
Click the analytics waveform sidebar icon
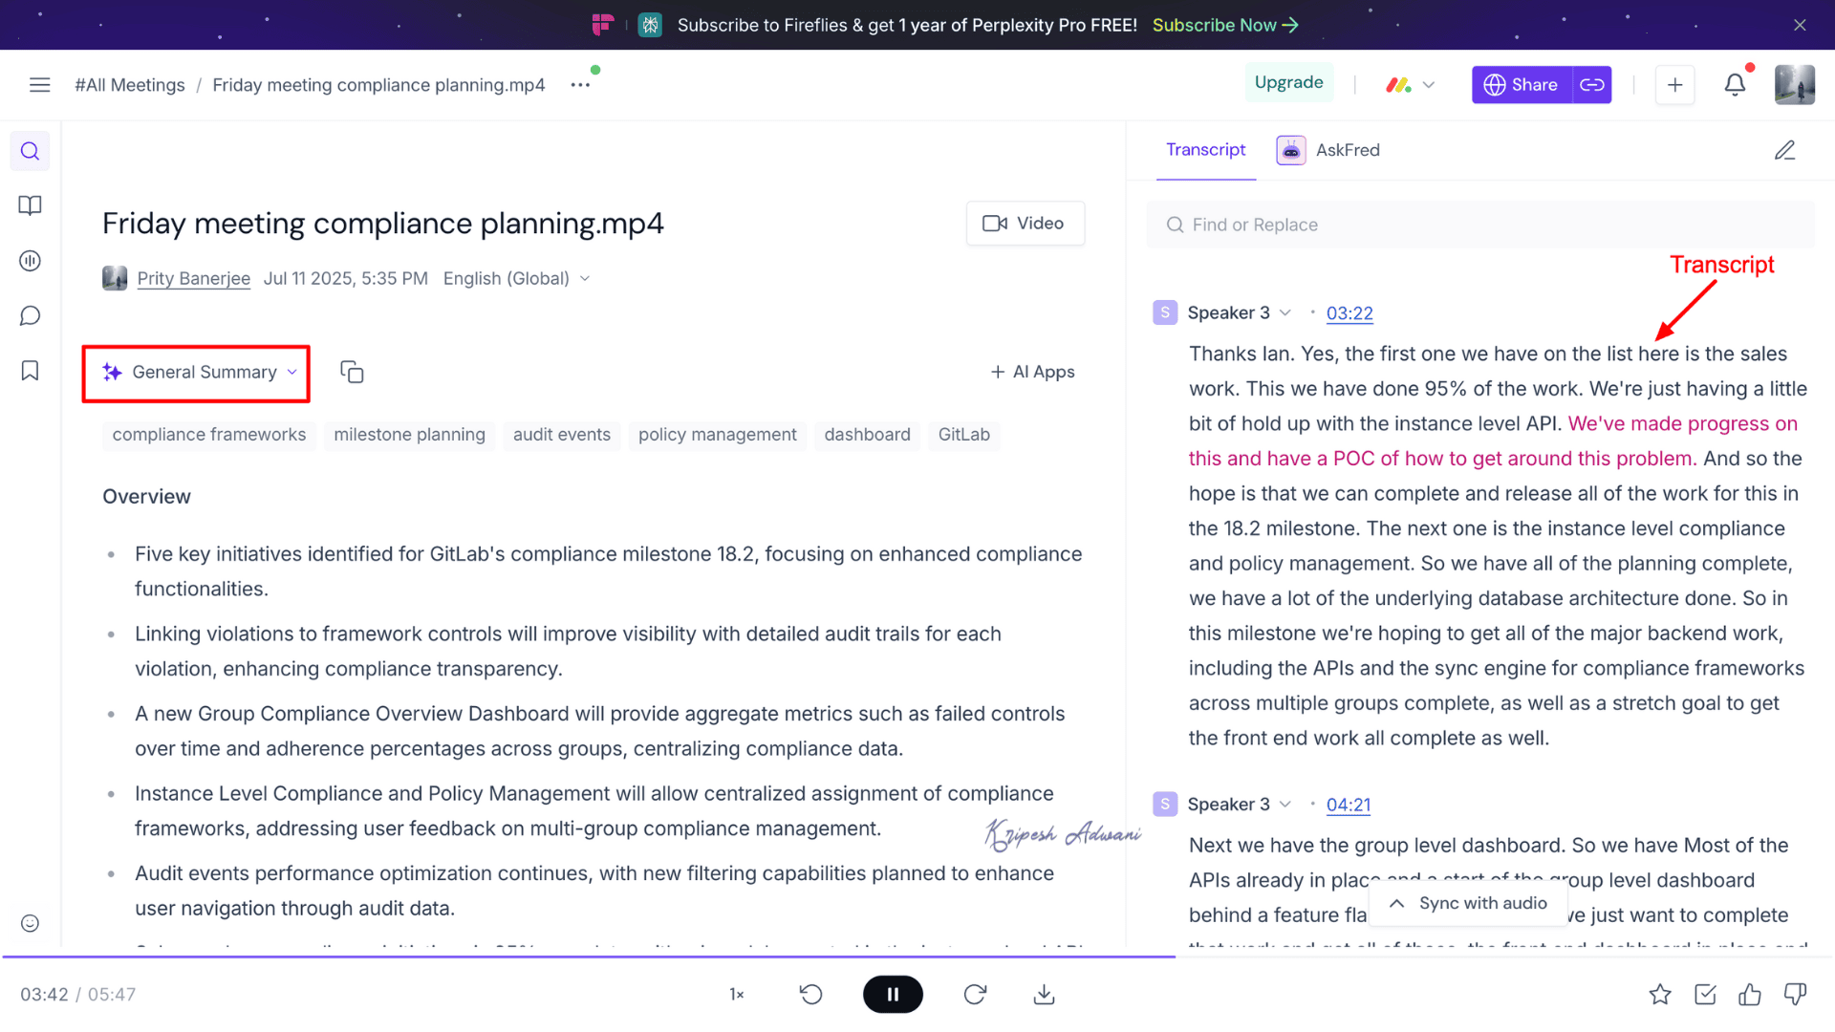point(30,261)
